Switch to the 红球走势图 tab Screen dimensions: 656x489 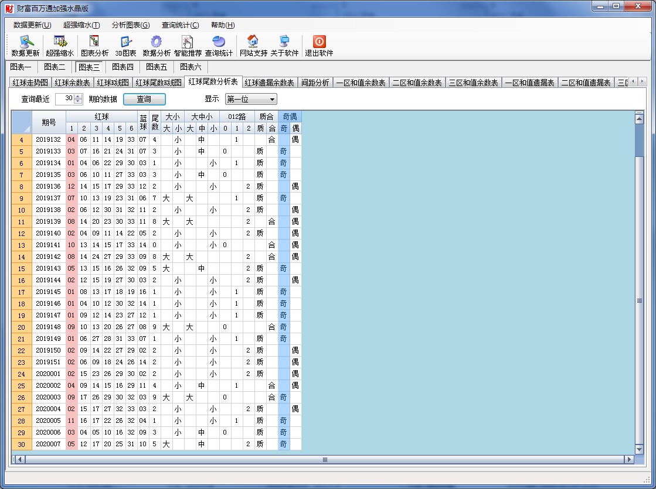(x=30, y=83)
